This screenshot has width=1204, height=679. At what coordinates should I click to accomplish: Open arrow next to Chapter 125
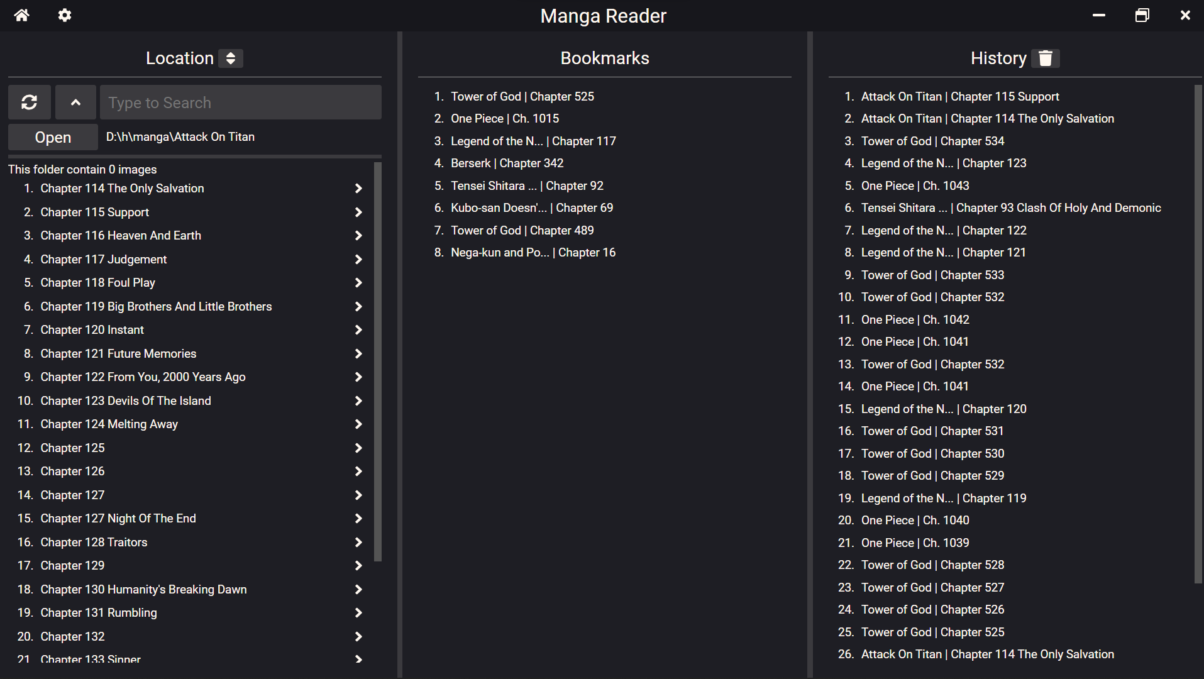358,448
